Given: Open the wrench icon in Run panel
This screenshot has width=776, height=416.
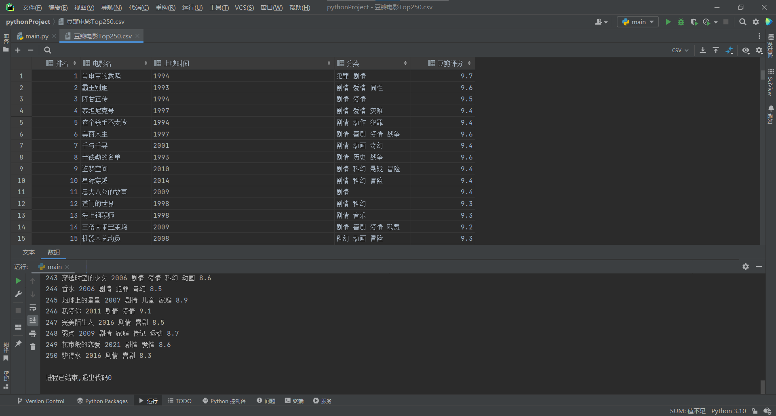Looking at the screenshot, I should pyautogui.click(x=18, y=294).
